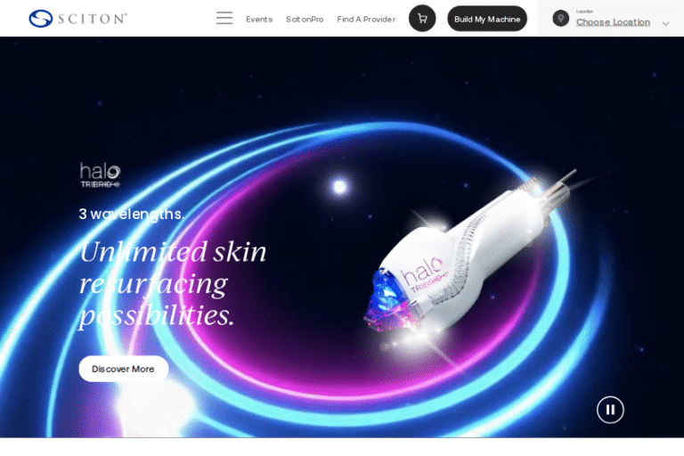This screenshot has height=456, width=684.
Task: Pause the hero slideshow animation
Action: [x=610, y=410]
